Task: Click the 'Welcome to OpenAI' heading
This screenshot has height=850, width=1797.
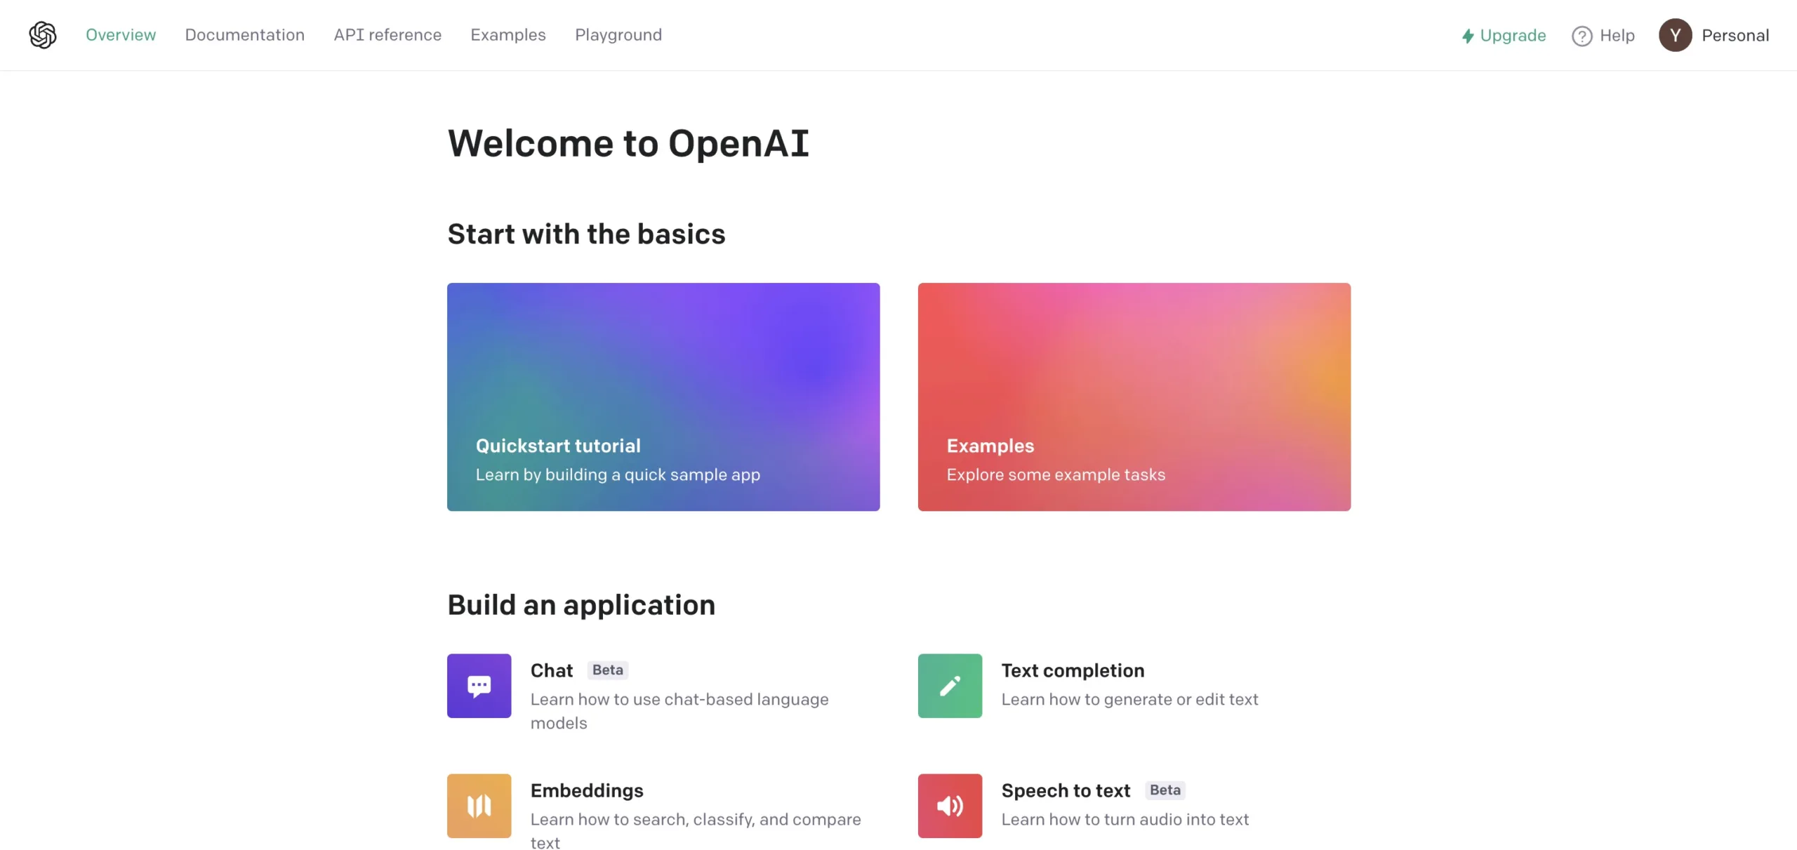Action: (x=628, y=143)
